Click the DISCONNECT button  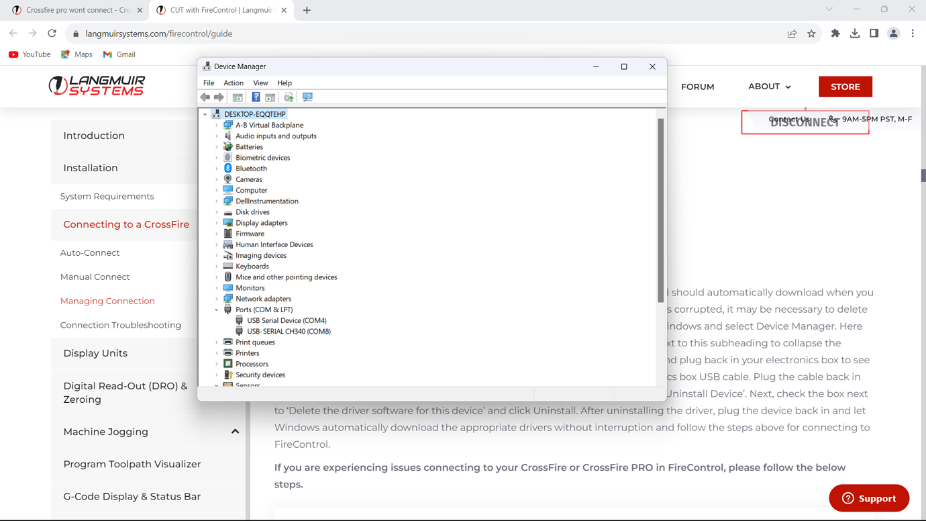point(805,122)
